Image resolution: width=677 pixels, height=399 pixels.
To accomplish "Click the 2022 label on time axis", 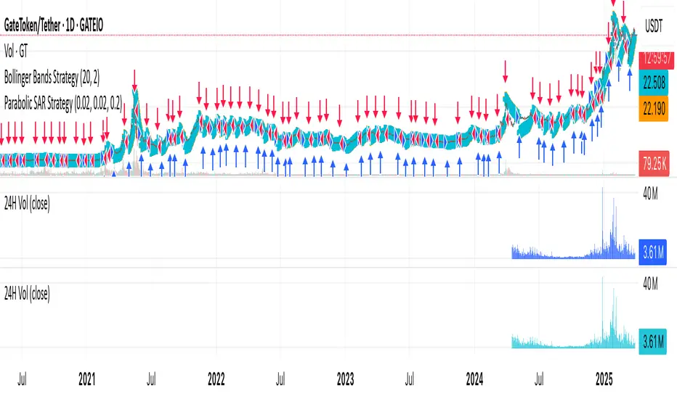I will click(216, 379).
